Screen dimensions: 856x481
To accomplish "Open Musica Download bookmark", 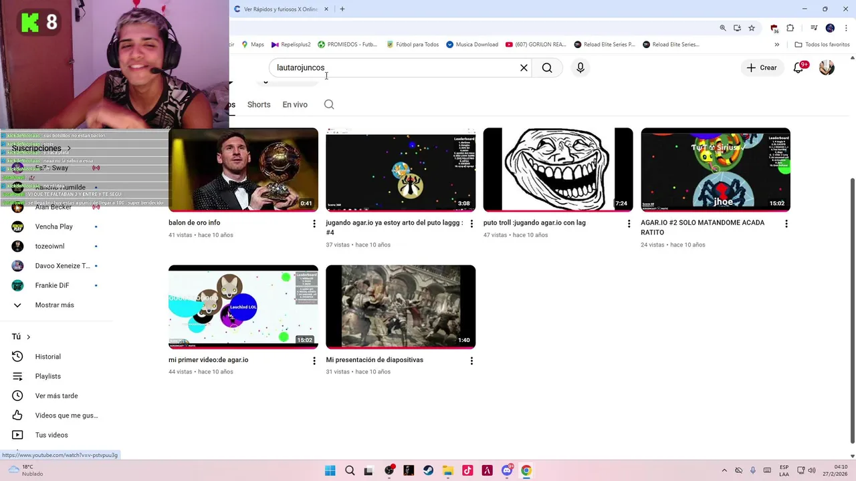I will tap(472, 44).
